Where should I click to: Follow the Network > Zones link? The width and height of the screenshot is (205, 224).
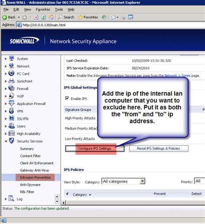click(x=177, y=75)
